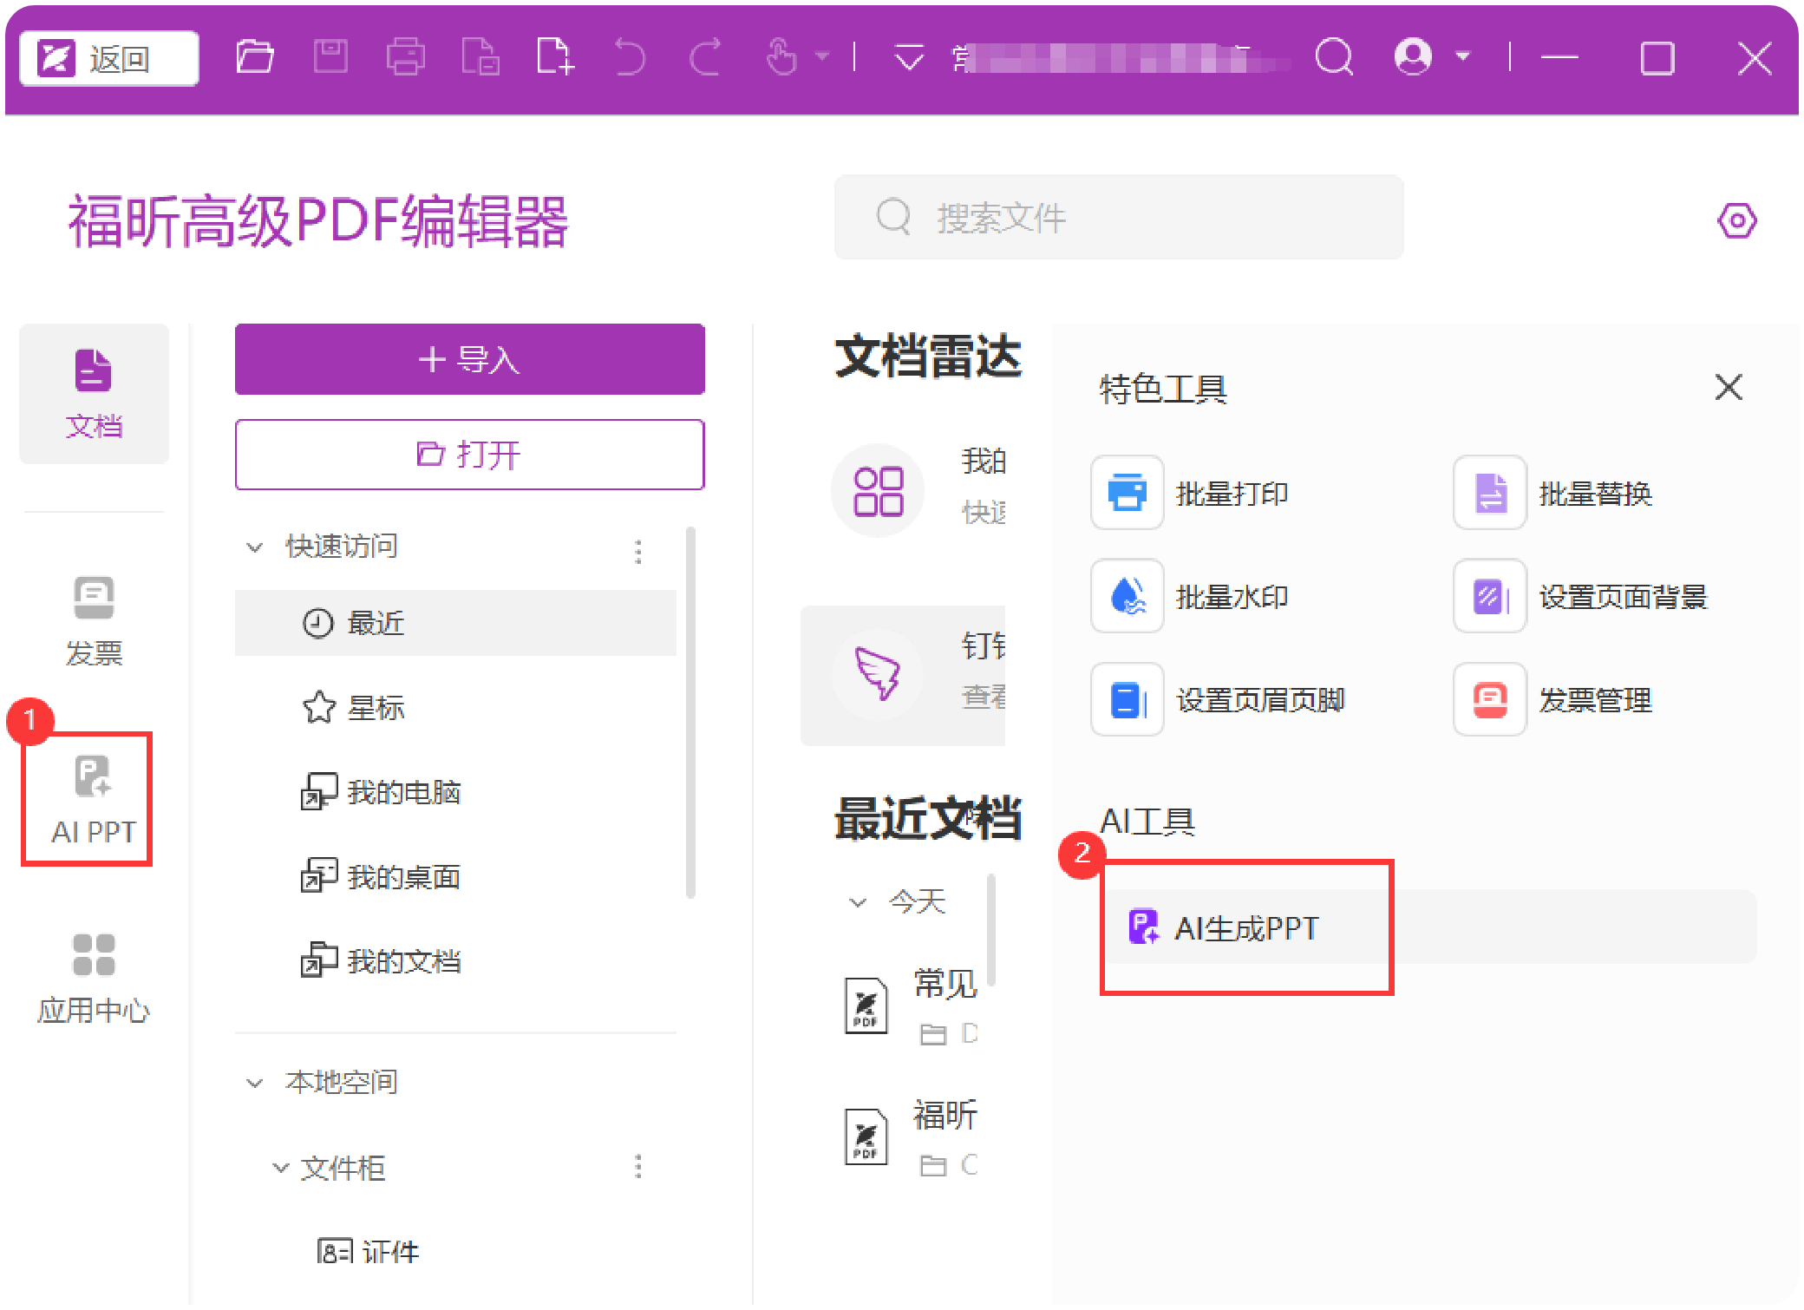The width and height of the screenshot is (1804, 1310).
Task: Select 发票 sidebar tab
Action: coord(94,621)
